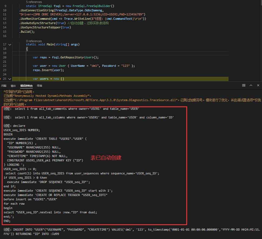This screenshot has height=239, width=262.
Task: Click '"PASSWORD" NVARCHAR2(255) NULL' console line
Action: [x=34, y=152]
